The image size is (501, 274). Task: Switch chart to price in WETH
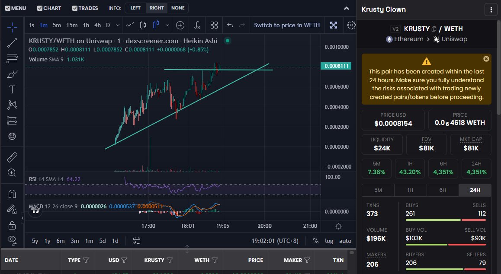pyautogui.click(x=287, y=25)
